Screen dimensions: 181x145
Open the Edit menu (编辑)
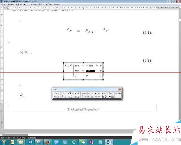point(11,4)
